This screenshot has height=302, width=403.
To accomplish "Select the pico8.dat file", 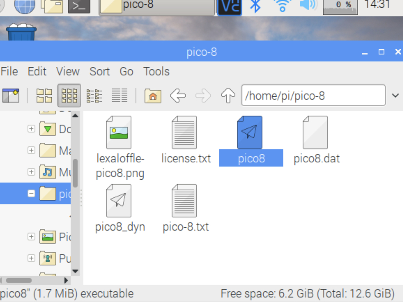I will 317,140.
